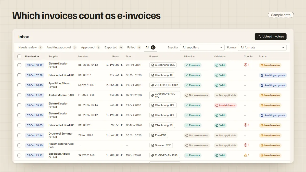
Task: Click the file icon on the Scanned PDF chip
Action: 152,145
